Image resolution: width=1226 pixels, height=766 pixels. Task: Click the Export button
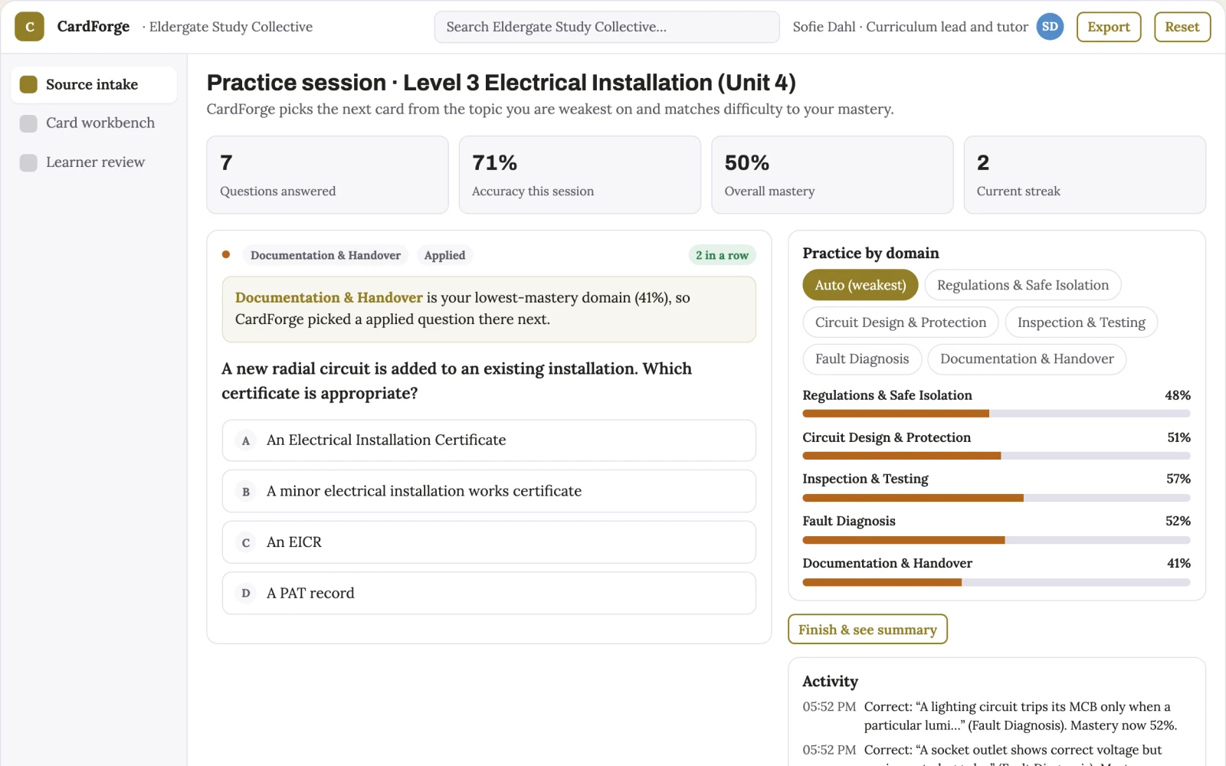point(1109,27)
